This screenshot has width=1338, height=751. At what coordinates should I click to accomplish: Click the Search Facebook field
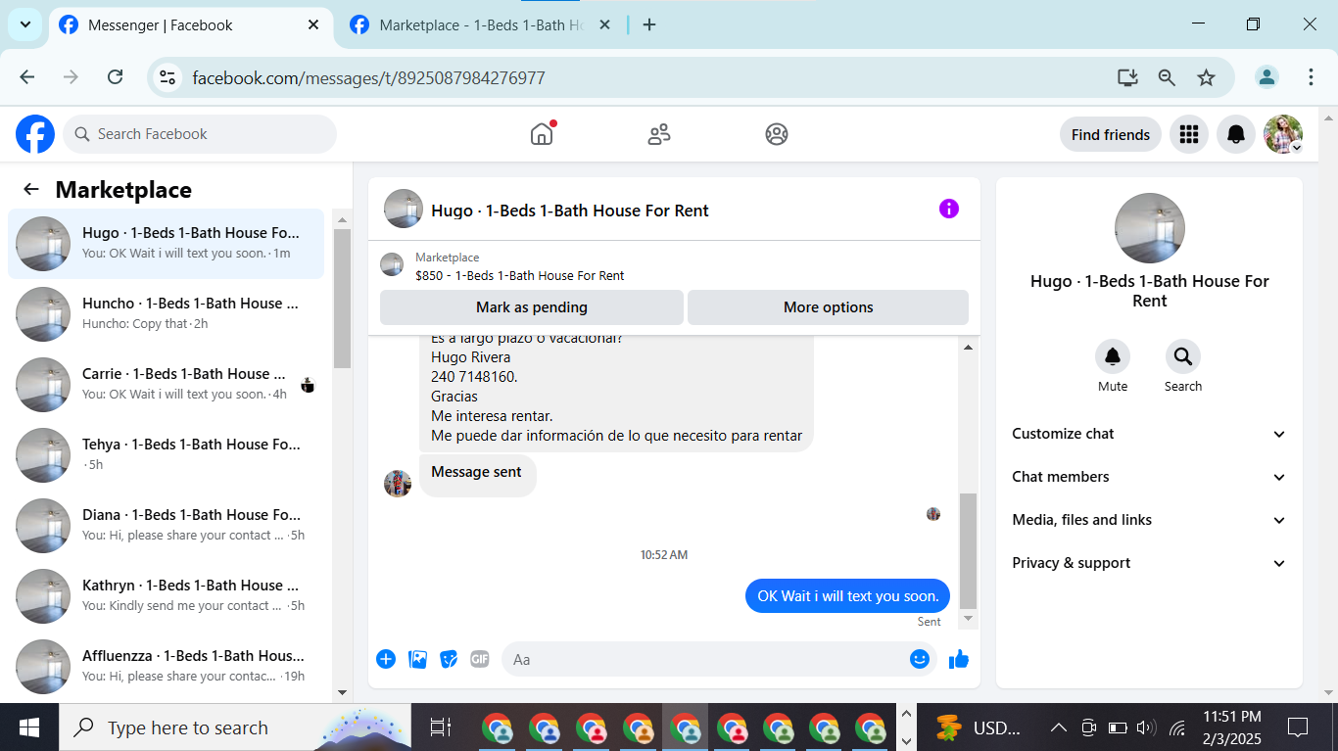coord(200,134)
